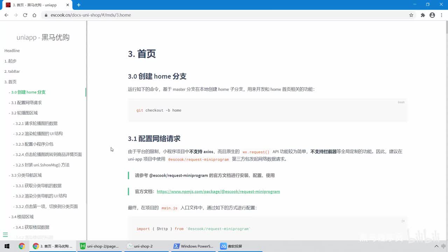The width and height of the screenshot is (448, 252).
Task: Go to 3.2.5 封装 uni.$showMsg() 方法
Action: tap(42, 165)
